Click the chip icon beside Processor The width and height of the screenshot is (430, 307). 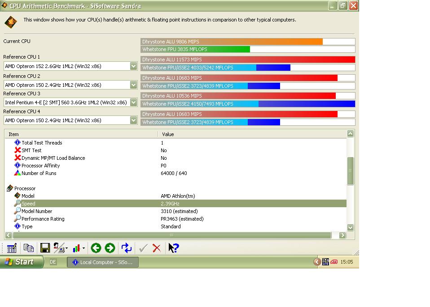click(x=10, y=188)
